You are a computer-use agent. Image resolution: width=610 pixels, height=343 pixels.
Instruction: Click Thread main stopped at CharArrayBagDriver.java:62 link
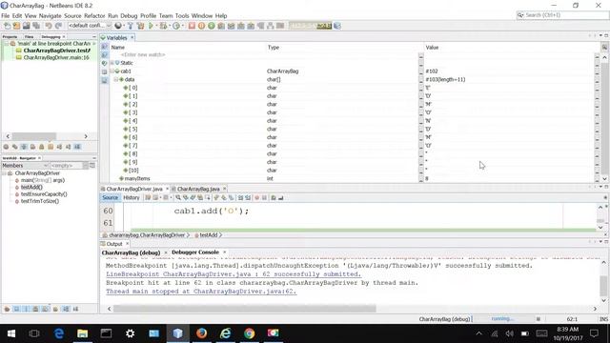coord(201,292)
